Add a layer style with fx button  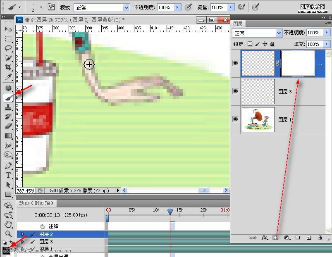(x=264, y=238)
